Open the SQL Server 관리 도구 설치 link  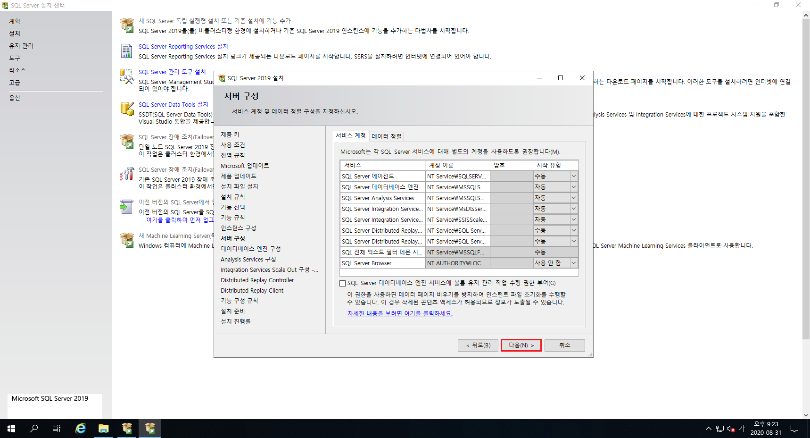(x=172, y=72)
